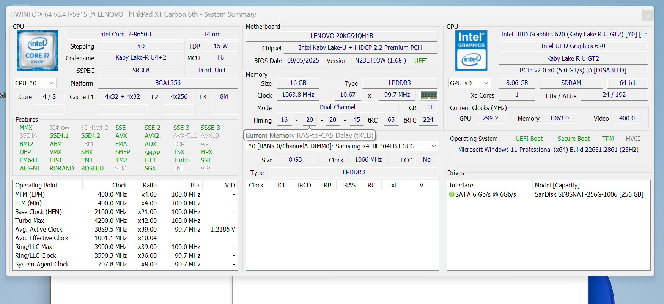Screen dimensions: 664x304
Task: Select the Intel Core i7-8650U name field
Action: click(124, 34)
